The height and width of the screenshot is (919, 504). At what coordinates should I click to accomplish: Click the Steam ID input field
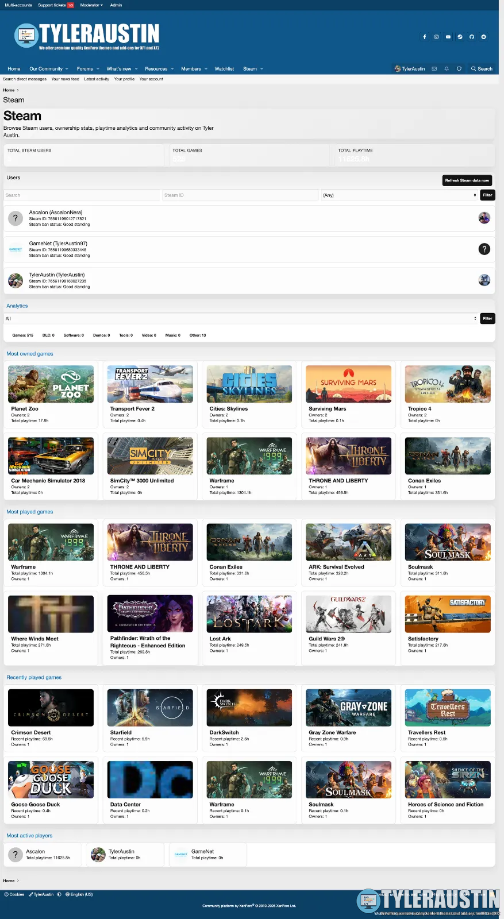click(x=240, y=195)
